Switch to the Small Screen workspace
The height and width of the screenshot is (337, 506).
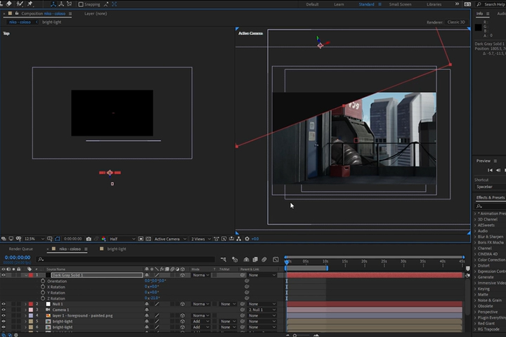coord(400,4)
